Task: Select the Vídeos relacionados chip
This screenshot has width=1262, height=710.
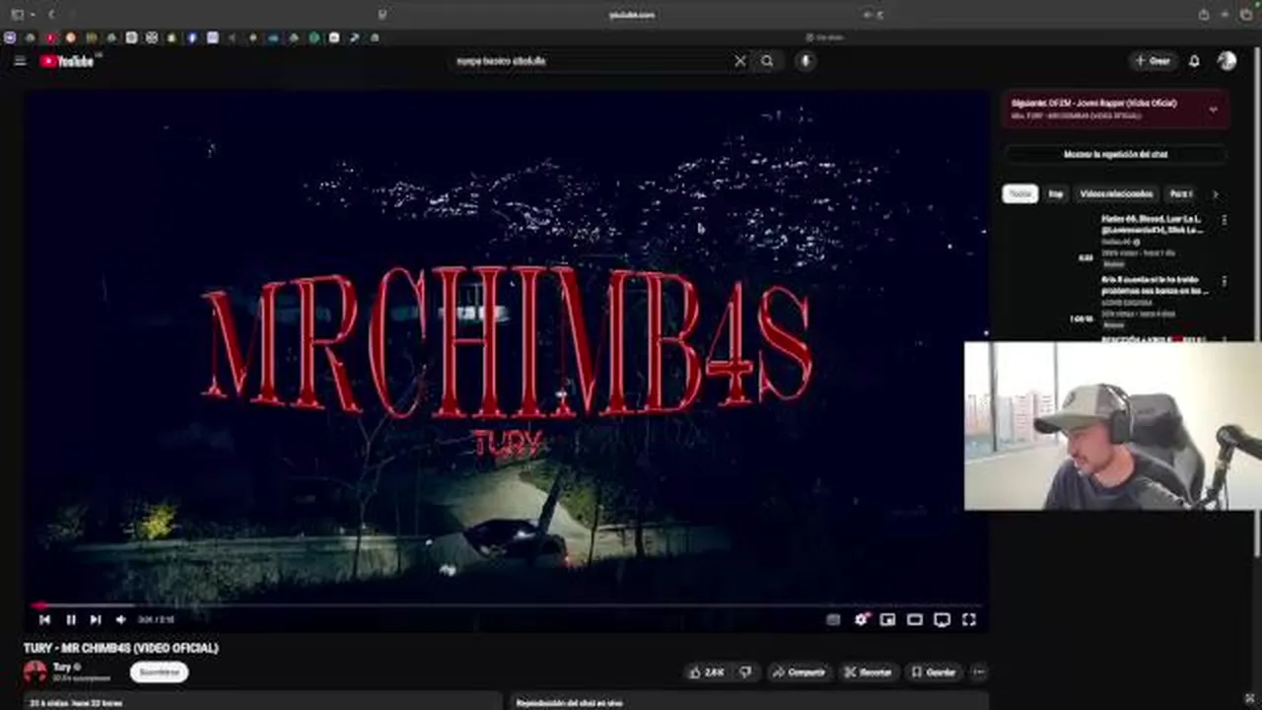Action: coord(1116,194)
